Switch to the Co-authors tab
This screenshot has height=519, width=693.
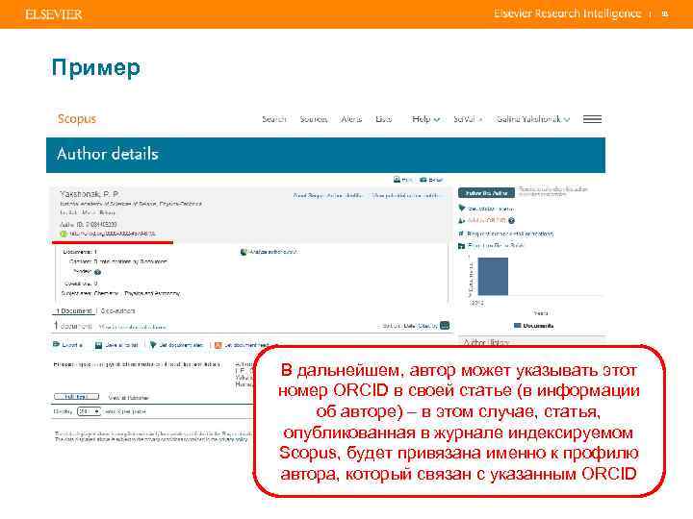(117, 310)
